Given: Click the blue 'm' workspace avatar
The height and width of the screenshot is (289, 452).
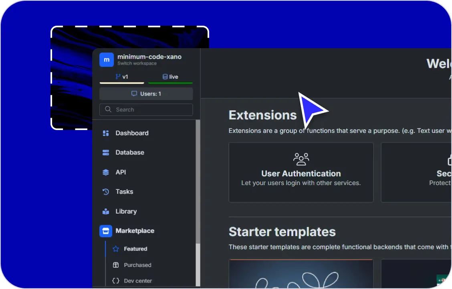Looking at the screenshot, I should pyautogui.click(x=106, y=60).
